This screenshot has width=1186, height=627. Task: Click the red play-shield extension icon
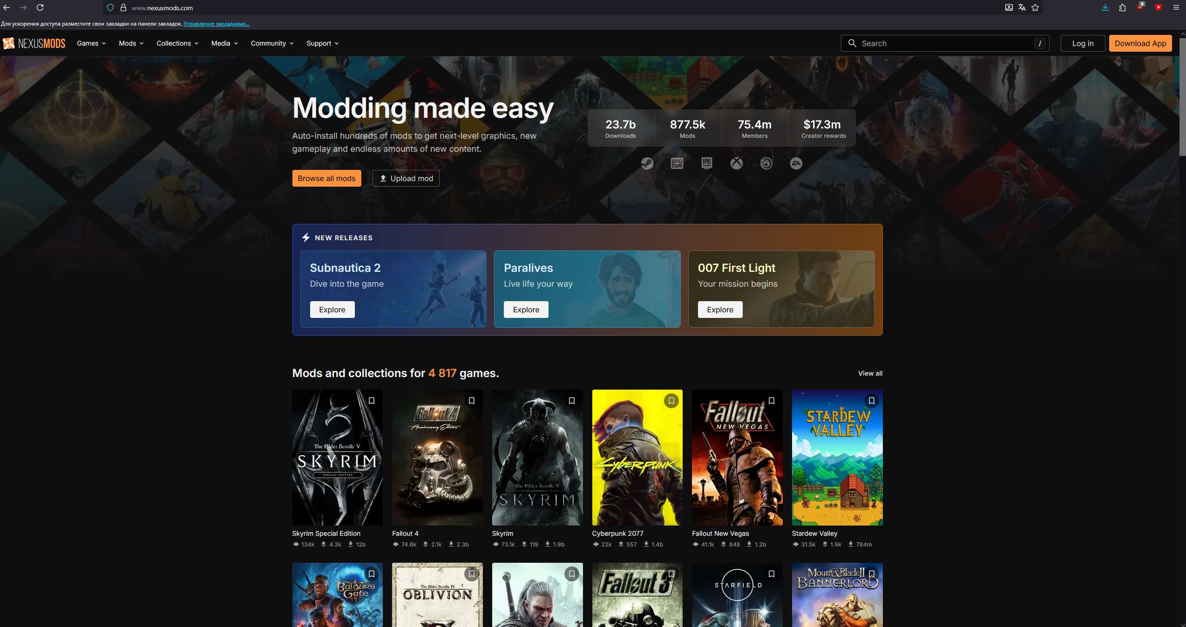point(1159,7)
